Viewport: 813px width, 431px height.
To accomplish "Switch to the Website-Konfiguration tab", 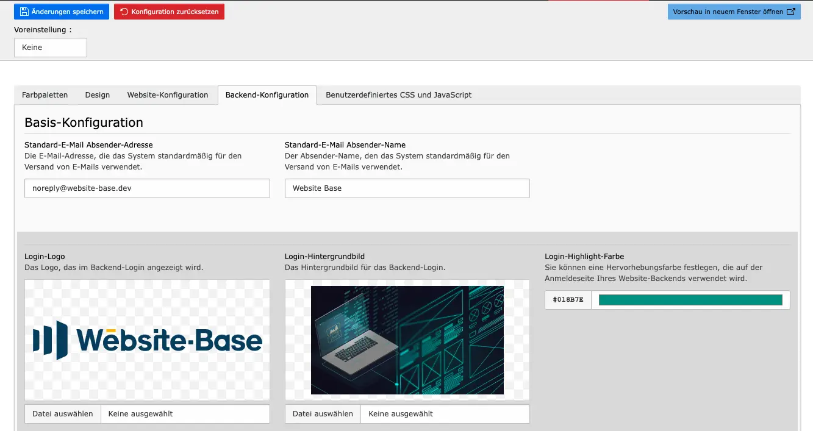I will pyautogui.click(x=167, y=94).
